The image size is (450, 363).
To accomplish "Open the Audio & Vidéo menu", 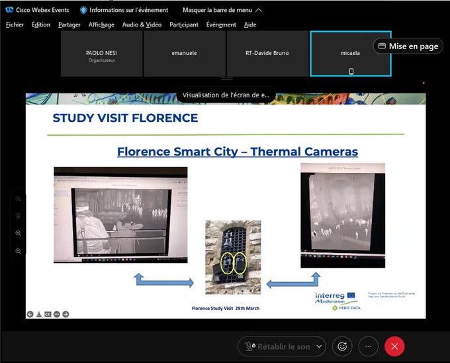I will click(142, 25).
